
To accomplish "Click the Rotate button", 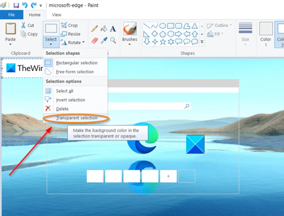I will coord(70,43).
